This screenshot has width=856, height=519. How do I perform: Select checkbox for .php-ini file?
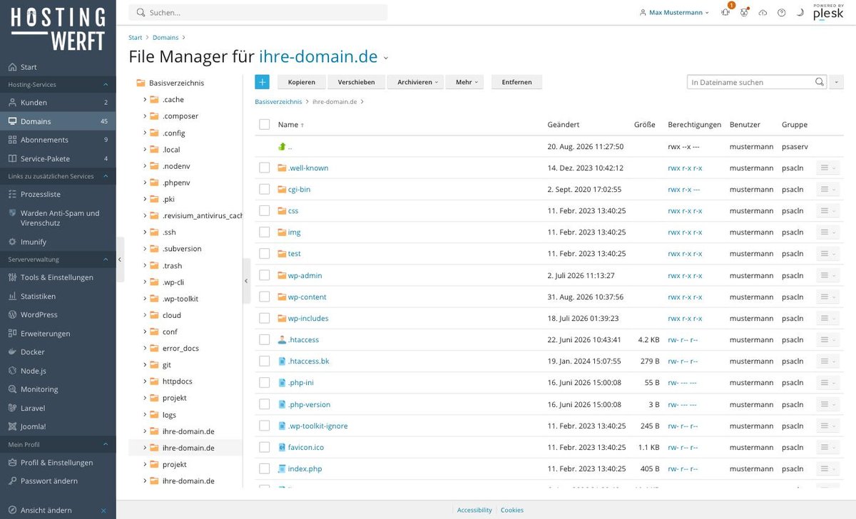coord(264,383)
